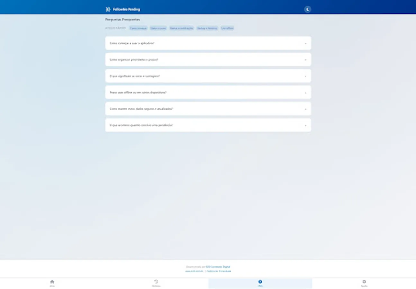Expand 'Como começar a usar o aplicativo?'
The width and height of the screenshot is (416, 289).
(208, 43)
